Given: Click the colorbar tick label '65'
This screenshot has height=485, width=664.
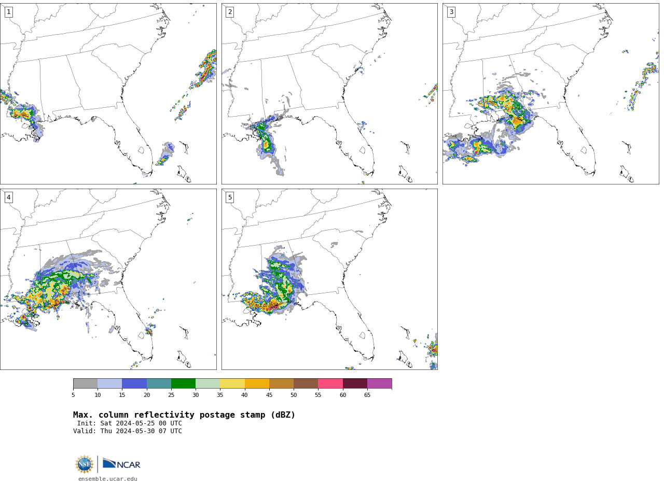Looking at the screenshot, I should point(367,395).
